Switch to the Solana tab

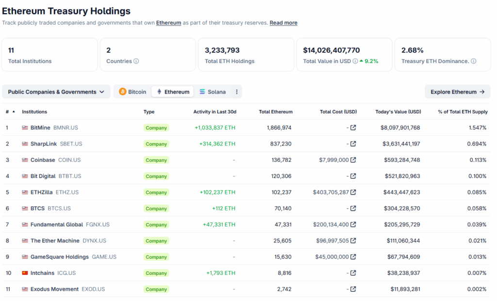213,92
